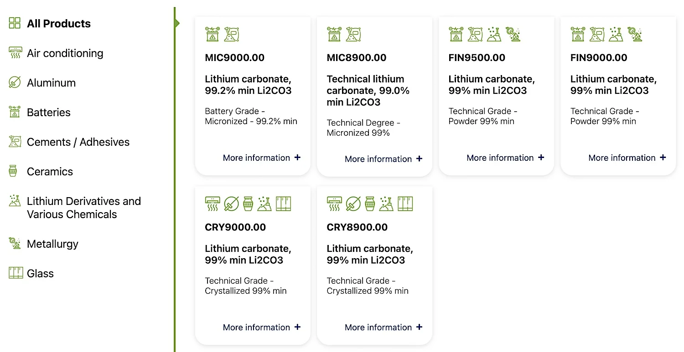Open More information link on CRY9000.00
The height and width of the screenshot is (352, 684).
point(262,327)
